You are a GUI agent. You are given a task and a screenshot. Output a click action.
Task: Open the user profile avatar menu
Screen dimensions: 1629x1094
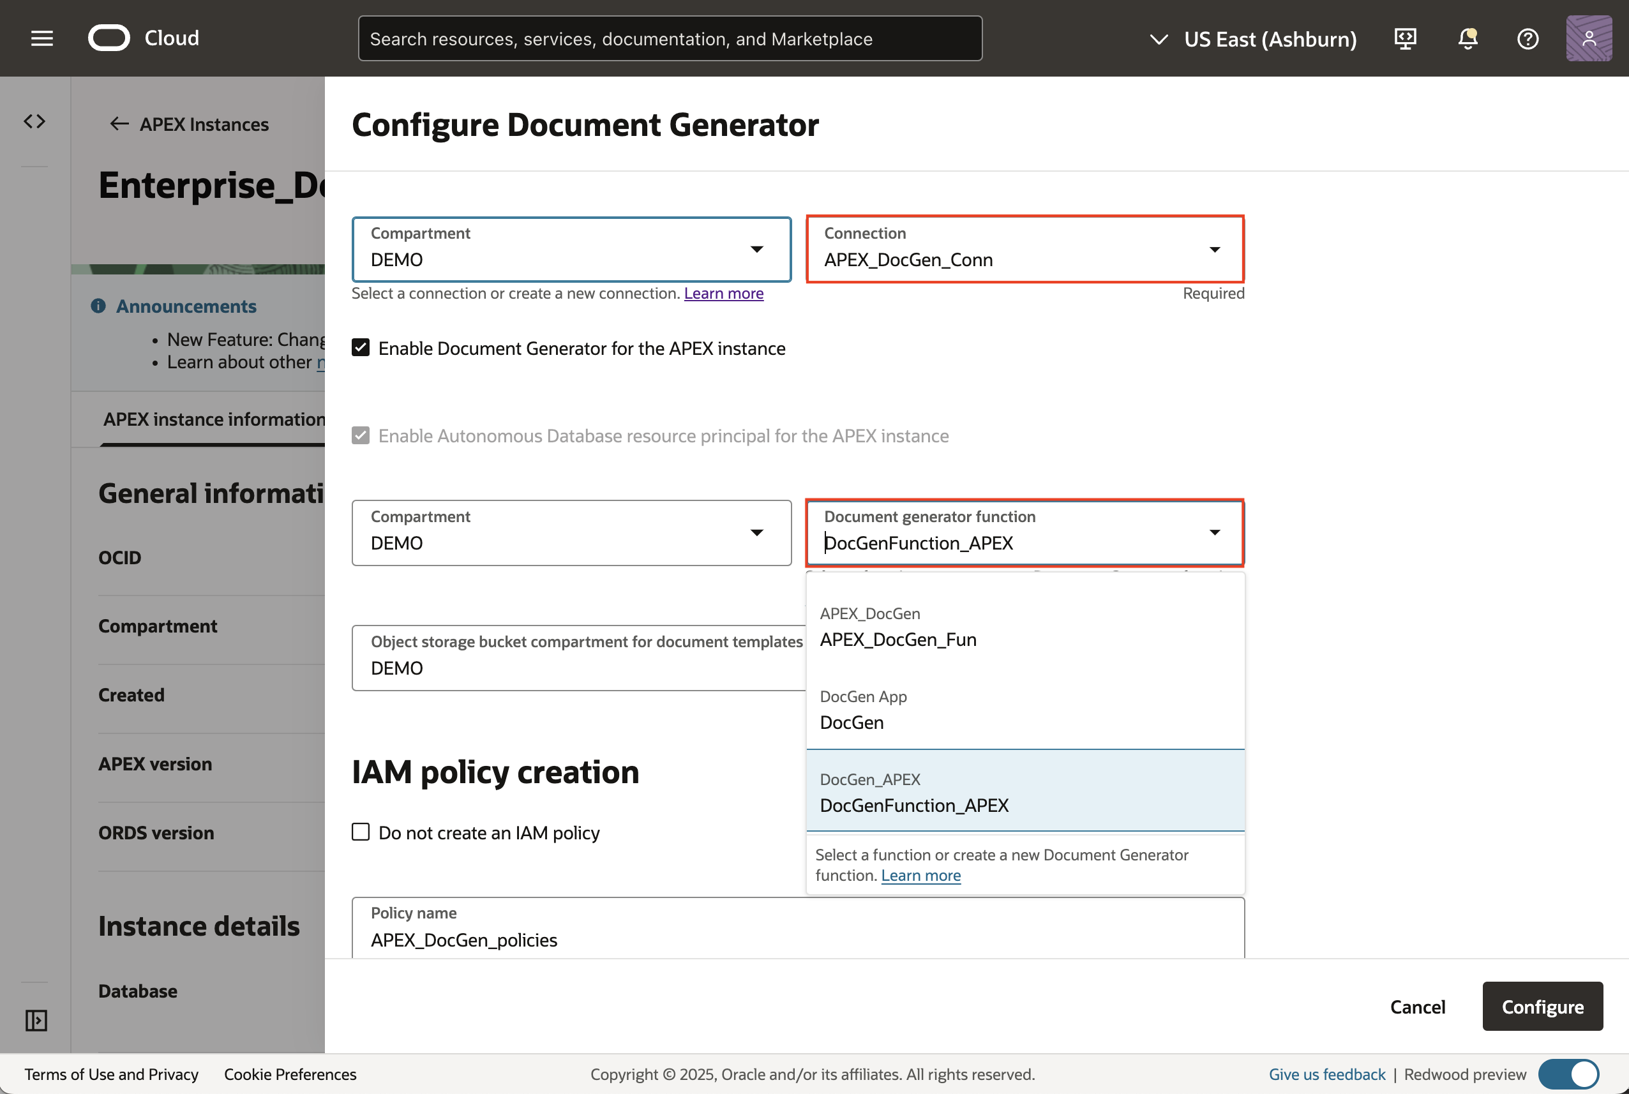1588,38
